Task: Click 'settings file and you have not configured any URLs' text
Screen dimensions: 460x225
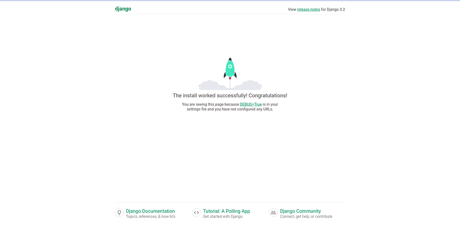Action: [x=230, y=109]
